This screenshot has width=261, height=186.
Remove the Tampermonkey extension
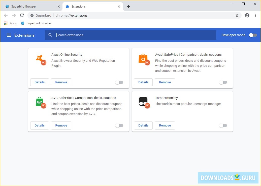(x=165, y=126)
